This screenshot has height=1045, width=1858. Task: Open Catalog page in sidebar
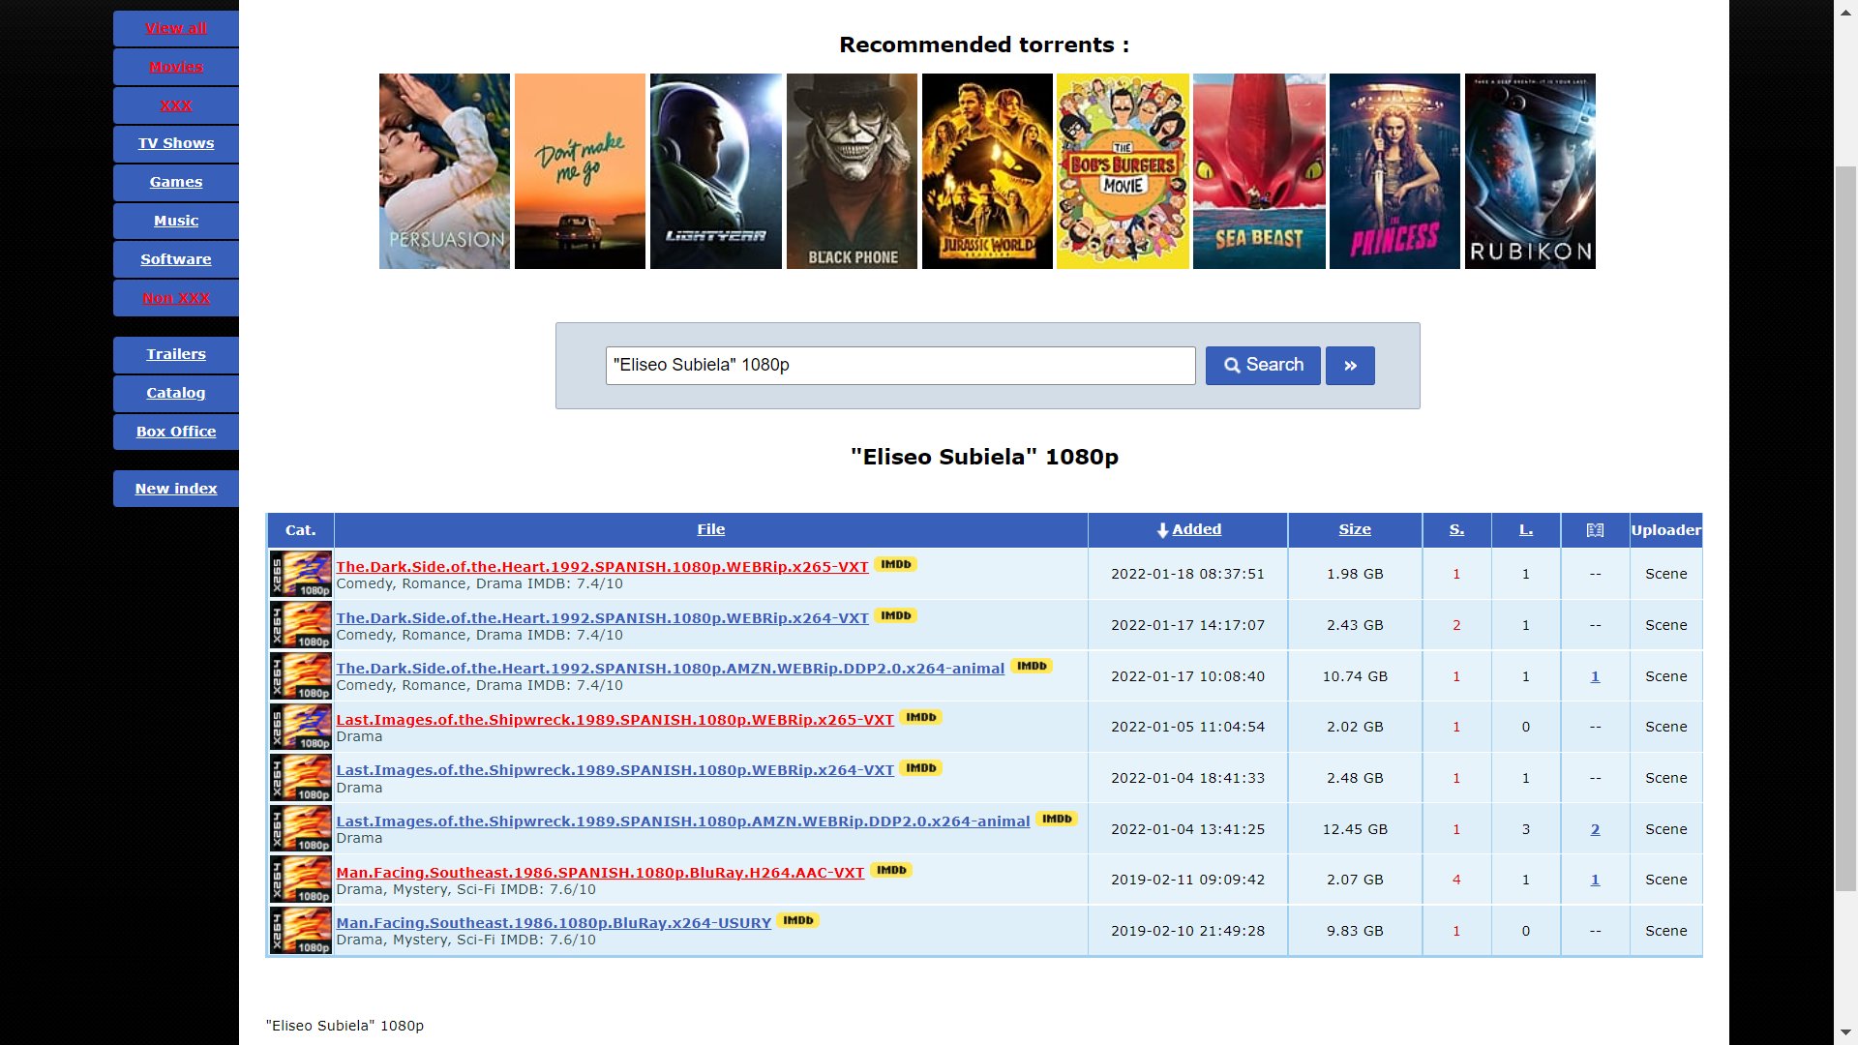pos(176,393)
